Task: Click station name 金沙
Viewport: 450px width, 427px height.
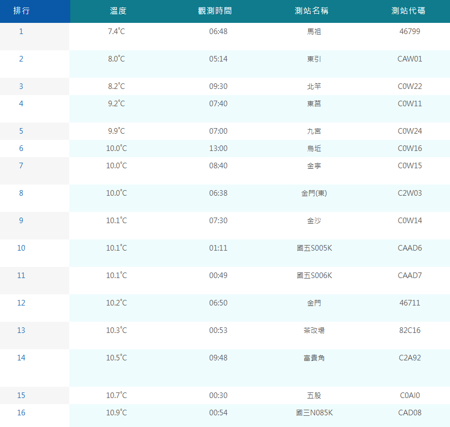Action: tap(314, 221)
